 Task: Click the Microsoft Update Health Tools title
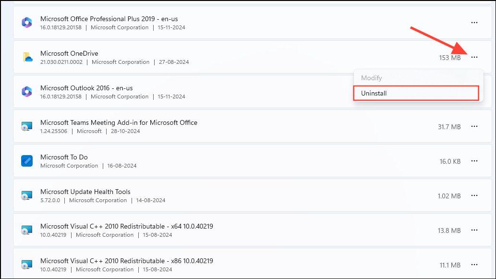click(85, 192)
